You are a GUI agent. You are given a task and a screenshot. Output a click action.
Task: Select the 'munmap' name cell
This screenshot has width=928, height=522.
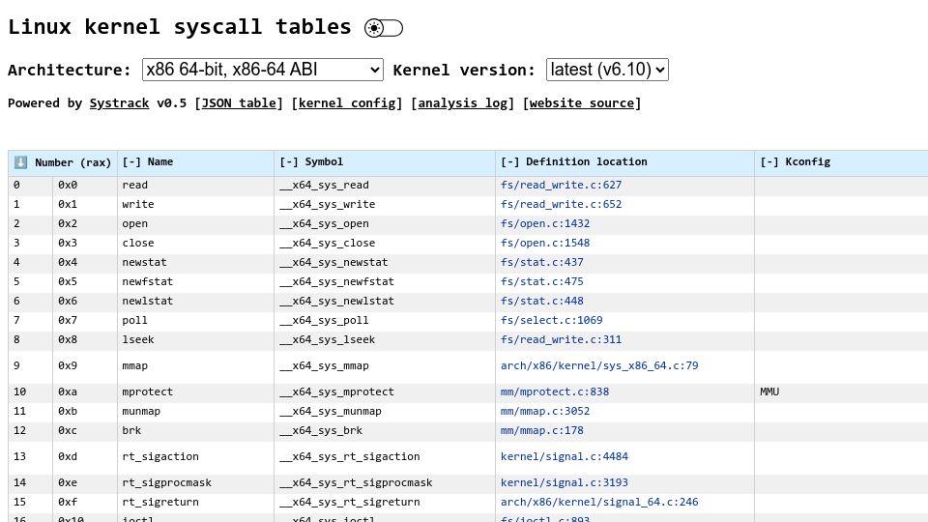(x=195, y=412)
